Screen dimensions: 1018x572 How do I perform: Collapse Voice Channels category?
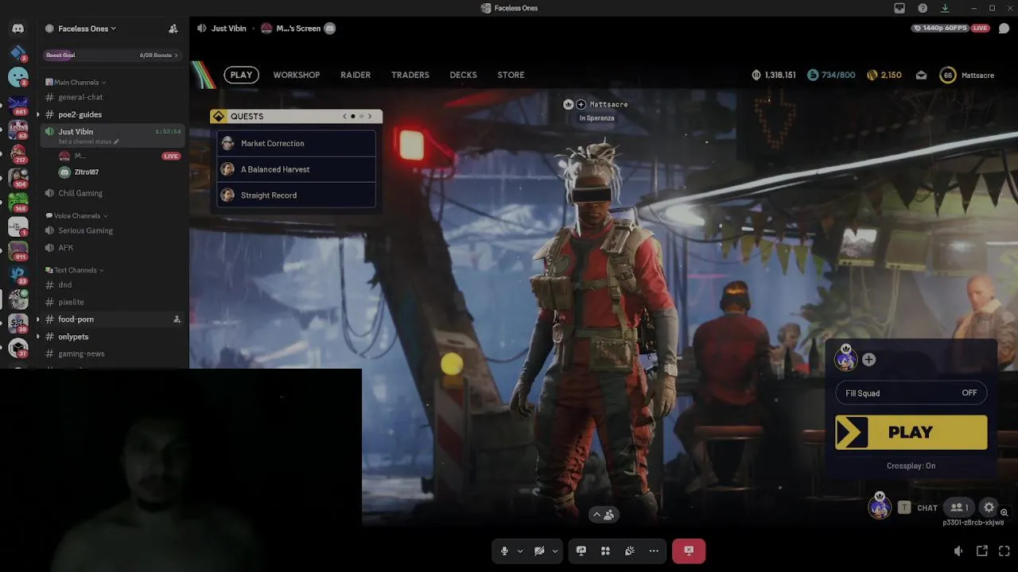coord(76,216)
